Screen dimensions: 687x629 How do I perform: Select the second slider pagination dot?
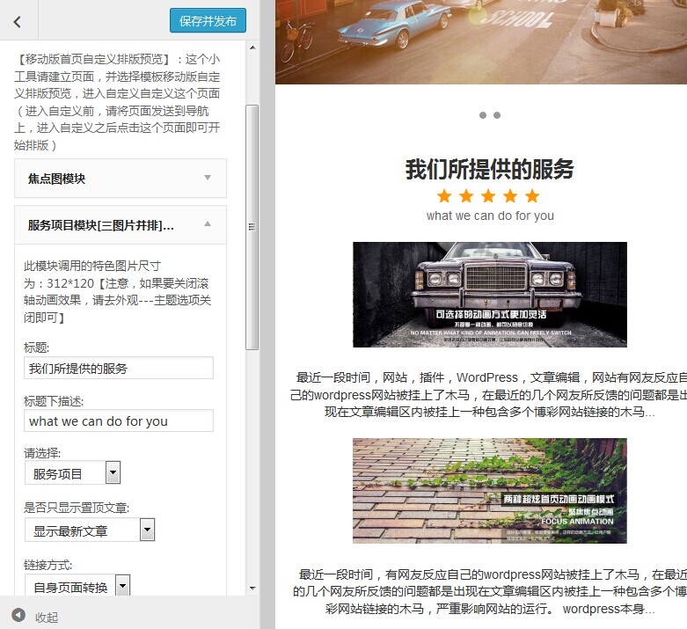(497, 115)
